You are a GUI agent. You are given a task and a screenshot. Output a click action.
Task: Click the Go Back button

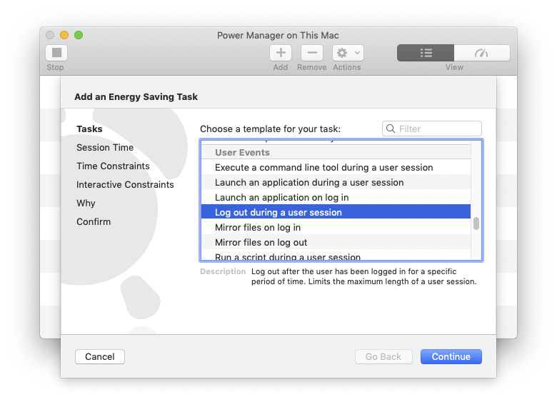point(383,356)
